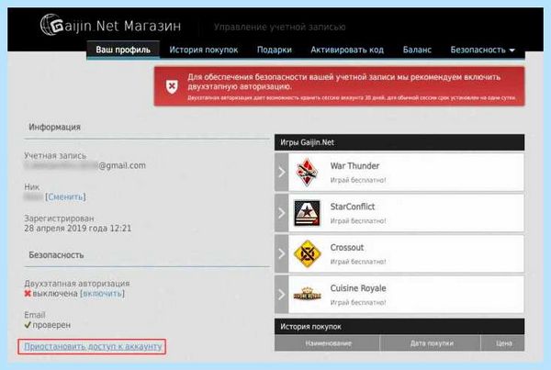
Task: Open the Подарки tab
Action: 275,50
